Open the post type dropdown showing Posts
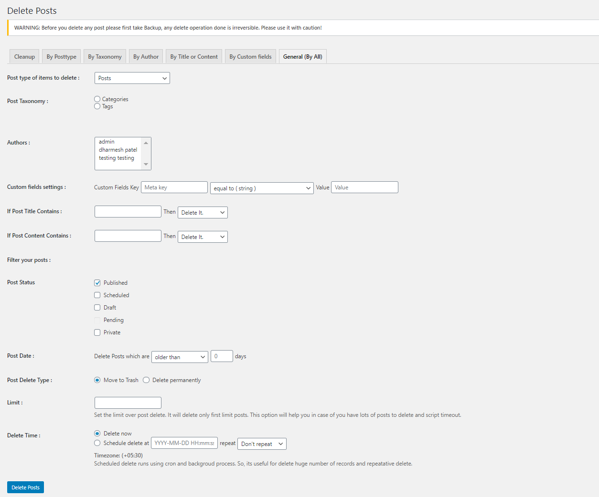The width and height of the screenshot is (599, 497). point(132,78)
